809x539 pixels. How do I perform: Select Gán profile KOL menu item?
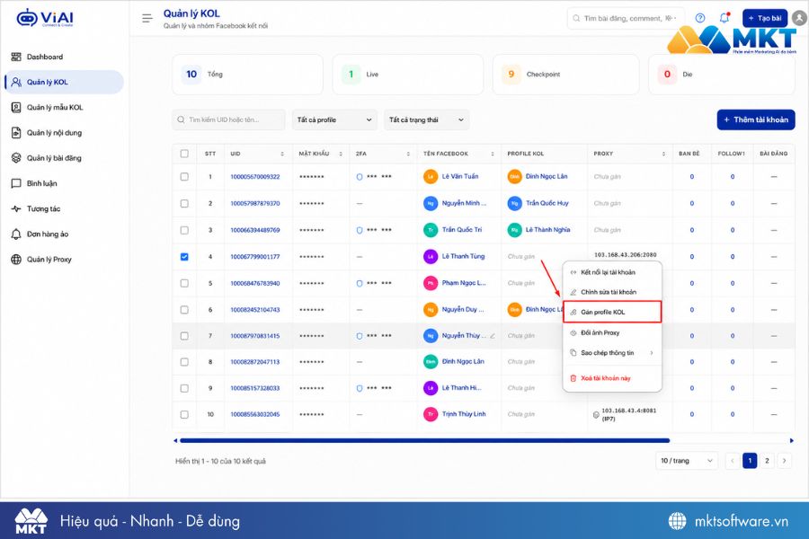pos(612,312)
